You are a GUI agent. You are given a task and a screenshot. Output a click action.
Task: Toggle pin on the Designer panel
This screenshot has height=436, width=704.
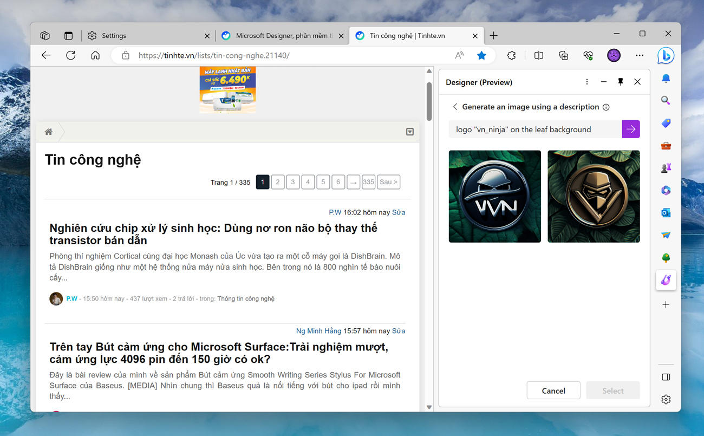coord(621,82)
